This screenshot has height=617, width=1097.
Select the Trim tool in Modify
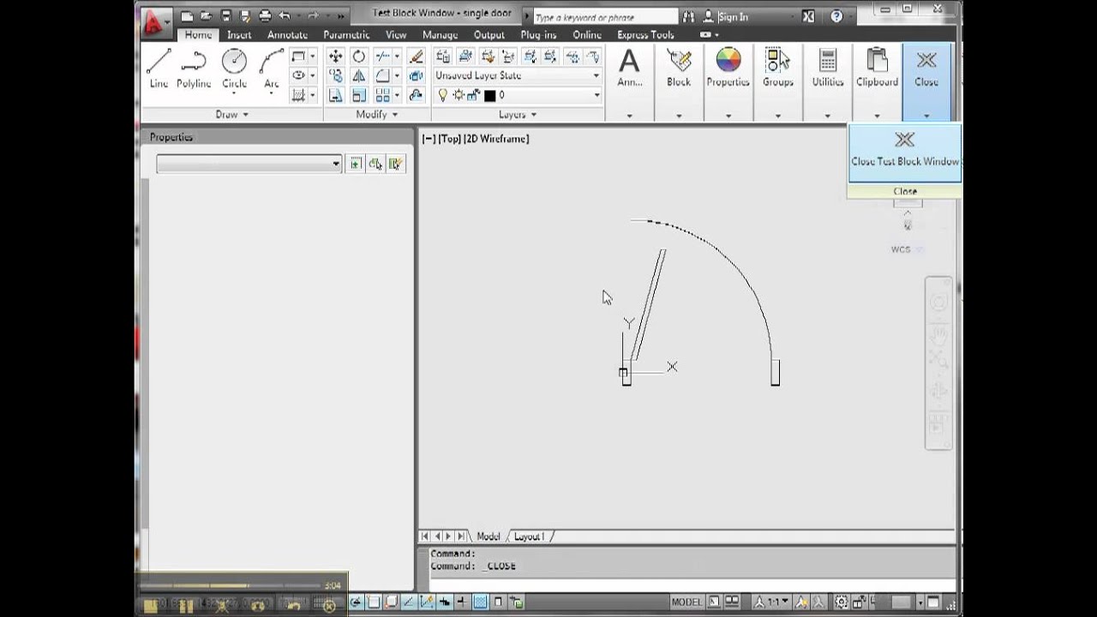click(x=382, y=56)
